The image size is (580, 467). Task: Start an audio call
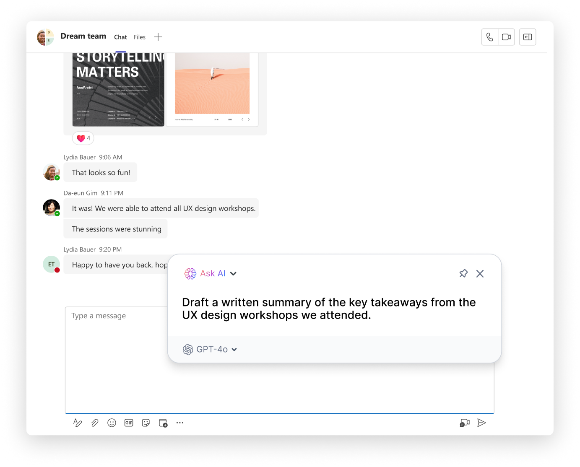tap(490, 37)
